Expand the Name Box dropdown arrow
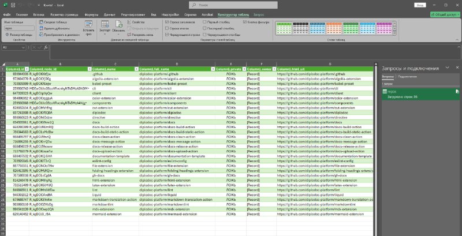This screenshot has width=462, height=236. coord(23,47)
